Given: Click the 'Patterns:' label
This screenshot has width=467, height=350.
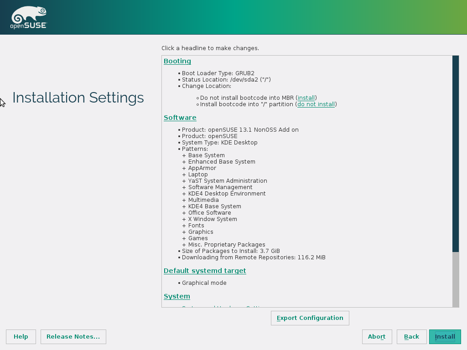Looking at the screenshot, I should click(195, 149).
